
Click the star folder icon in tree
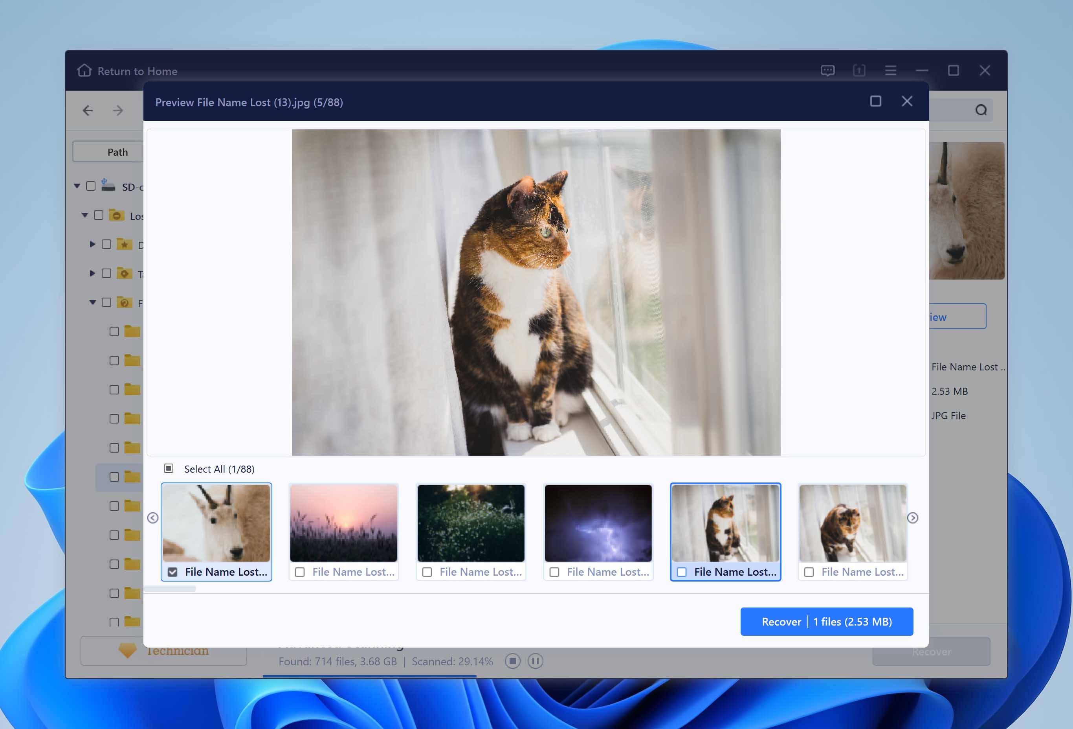pyautogui.click(x=124, y=244)
